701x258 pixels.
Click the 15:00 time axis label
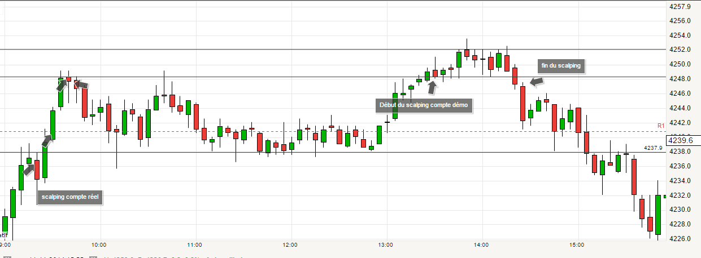(577, 245)
